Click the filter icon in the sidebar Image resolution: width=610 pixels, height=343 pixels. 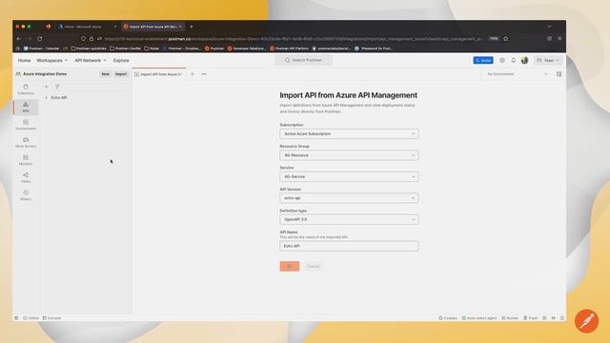57,87
